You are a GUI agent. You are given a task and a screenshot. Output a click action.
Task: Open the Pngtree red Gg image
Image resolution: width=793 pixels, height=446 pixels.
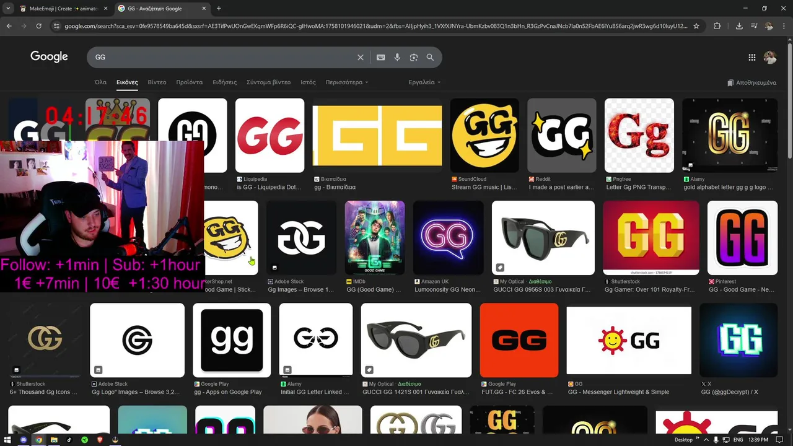(639, 135)
